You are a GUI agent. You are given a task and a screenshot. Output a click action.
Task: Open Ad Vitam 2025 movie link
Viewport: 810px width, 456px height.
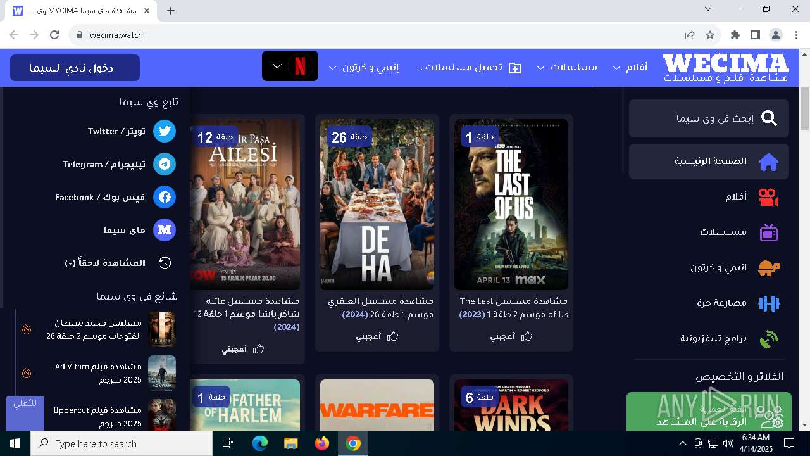(x=98, y=373)
